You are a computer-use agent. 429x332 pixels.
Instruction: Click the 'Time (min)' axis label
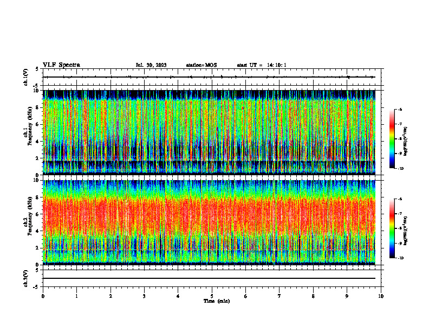click(x=217, y=301)
